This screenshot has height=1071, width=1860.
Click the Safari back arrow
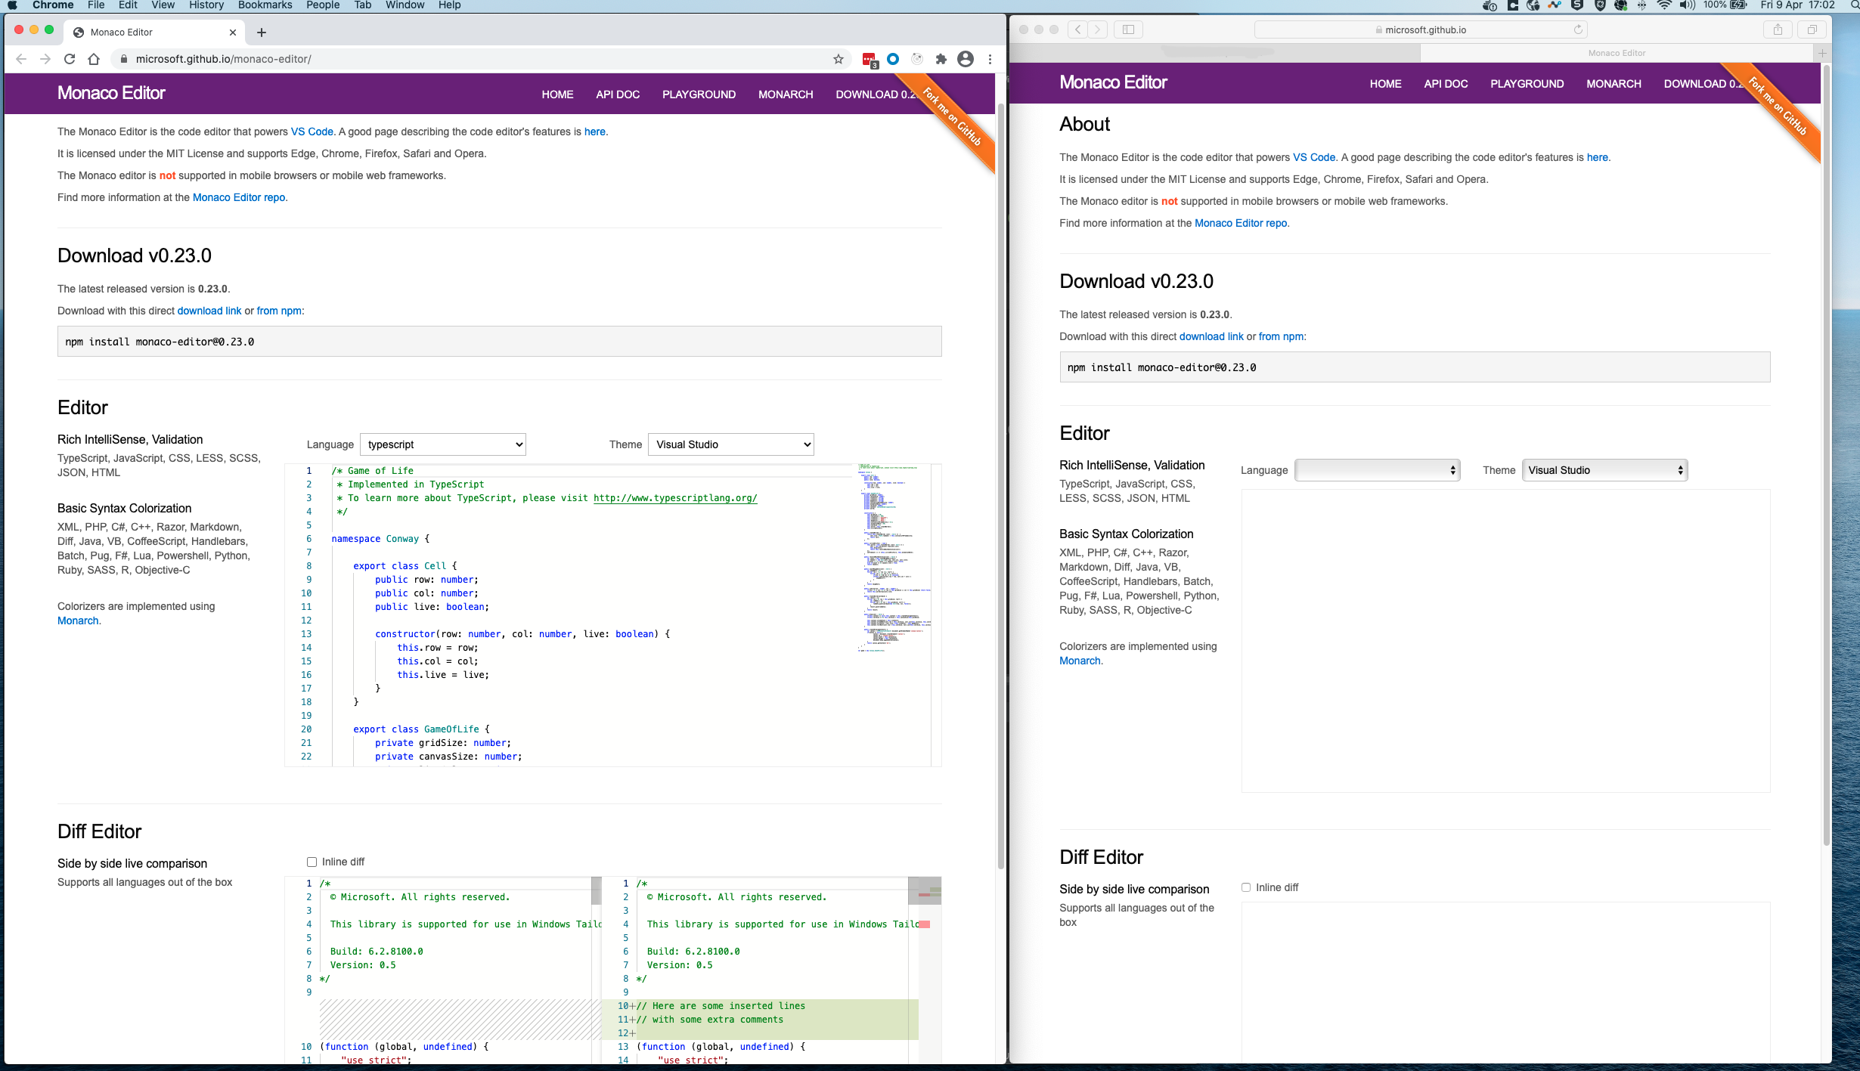(1077, 29)
